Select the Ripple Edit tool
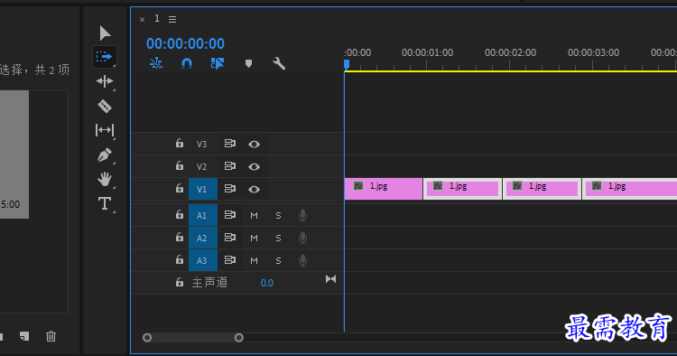This screenshot has width=677, height=356. (x=105, y=81)
